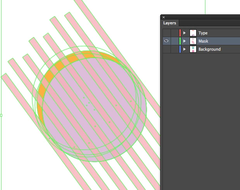The width and height of the screenshot is (240, 190).
Task: Click the small square handle on left guide
Action: coord(1,115)
